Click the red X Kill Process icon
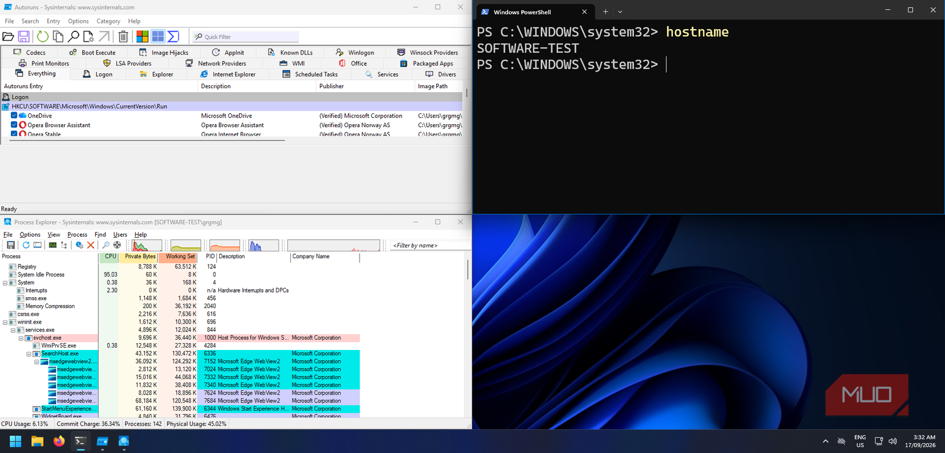 click(x=90, y=245)
